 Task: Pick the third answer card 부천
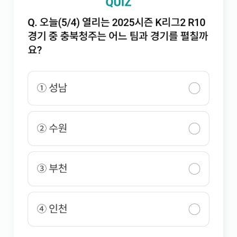[x=118, y=169]
